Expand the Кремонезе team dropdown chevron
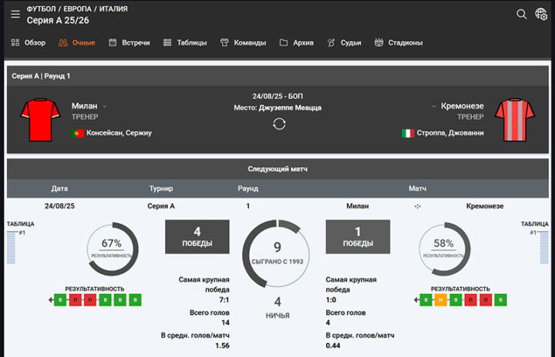 [433, 106]
